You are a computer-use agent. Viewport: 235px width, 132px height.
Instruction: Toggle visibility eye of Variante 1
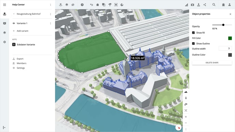(14, 23)
